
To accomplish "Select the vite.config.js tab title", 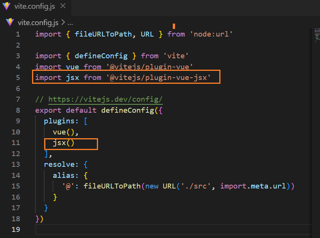I will 34,6.
